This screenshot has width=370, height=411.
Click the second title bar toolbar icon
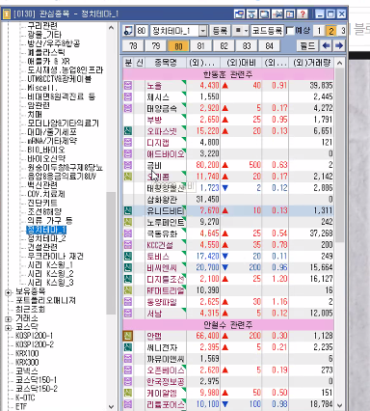tap(251, 14)
